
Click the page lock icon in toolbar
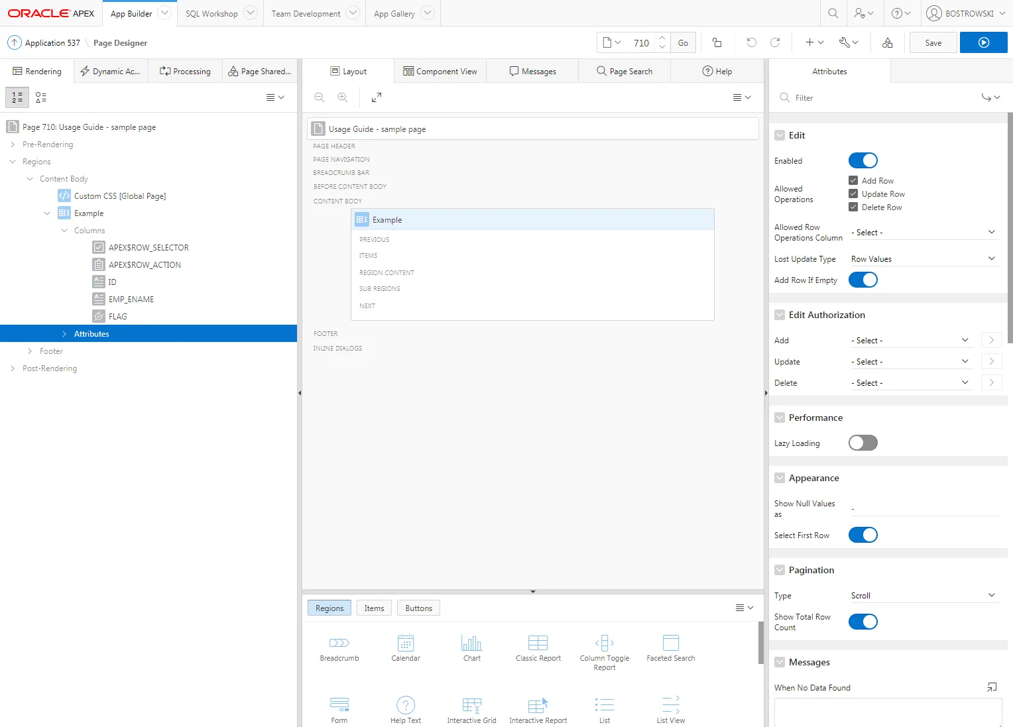717,42
